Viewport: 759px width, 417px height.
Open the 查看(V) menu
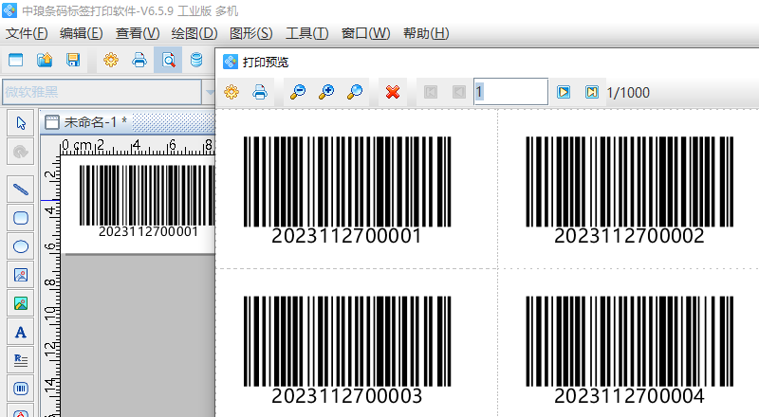click(138, 33)
